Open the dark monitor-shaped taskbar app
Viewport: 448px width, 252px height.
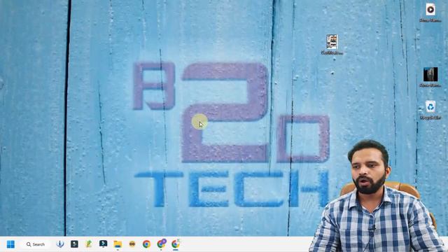[x=103, y=244]
